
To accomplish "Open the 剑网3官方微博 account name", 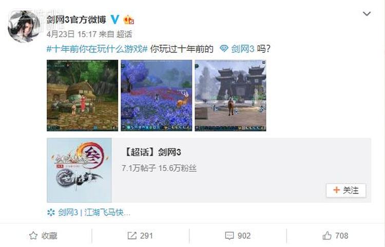I will (x=76, y=20).
